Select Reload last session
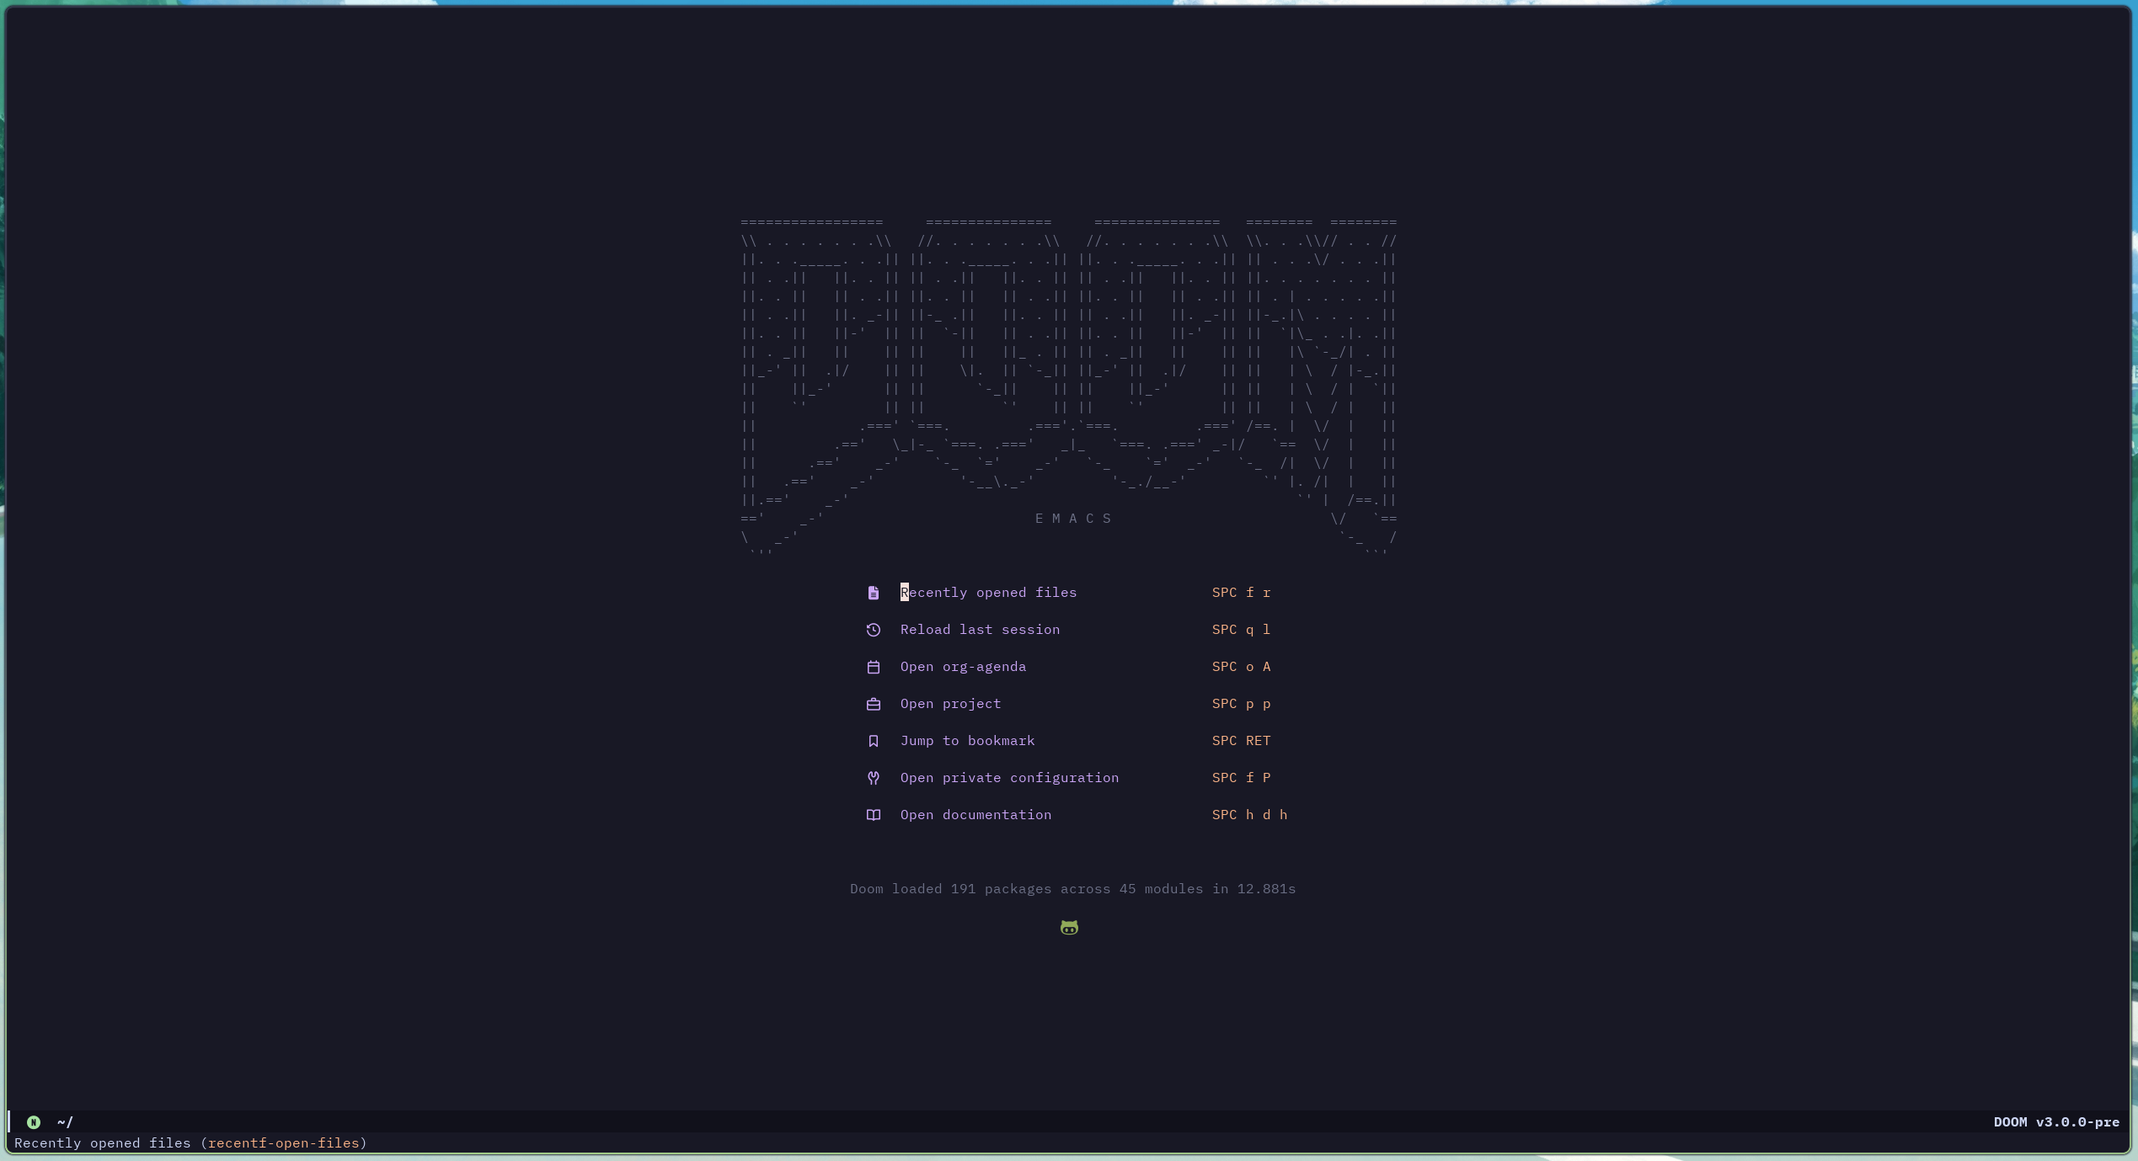This screenshot has width=2138, height=1161. [980, 630]
